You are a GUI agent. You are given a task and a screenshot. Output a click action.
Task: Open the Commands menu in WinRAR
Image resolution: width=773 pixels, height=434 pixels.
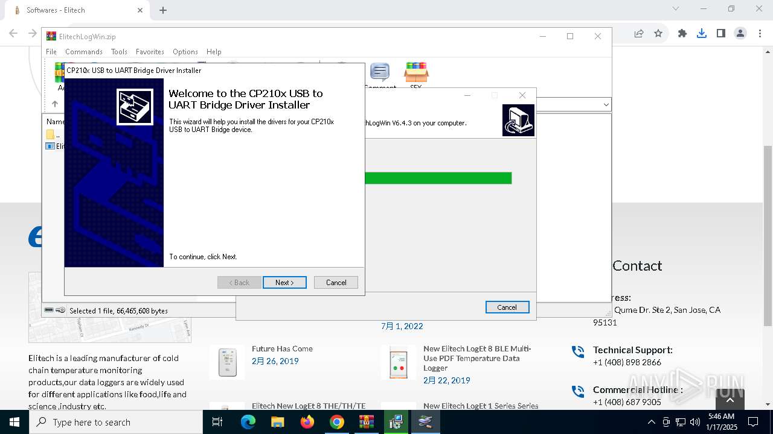(84, 52)
